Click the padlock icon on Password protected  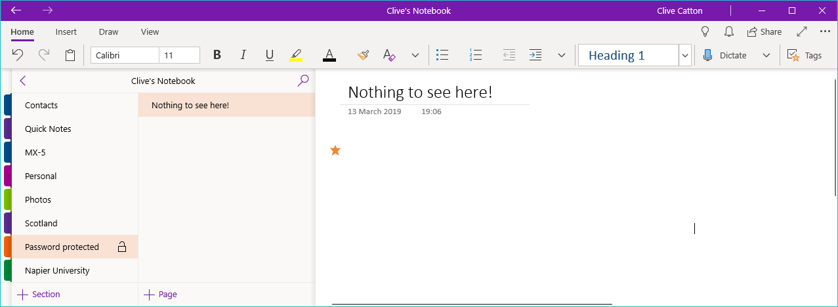coord(121,247)
